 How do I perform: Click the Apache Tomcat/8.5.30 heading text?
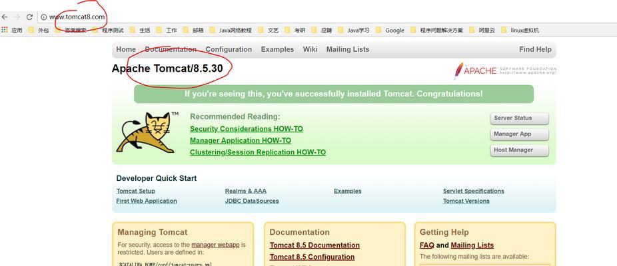(167, 68)
